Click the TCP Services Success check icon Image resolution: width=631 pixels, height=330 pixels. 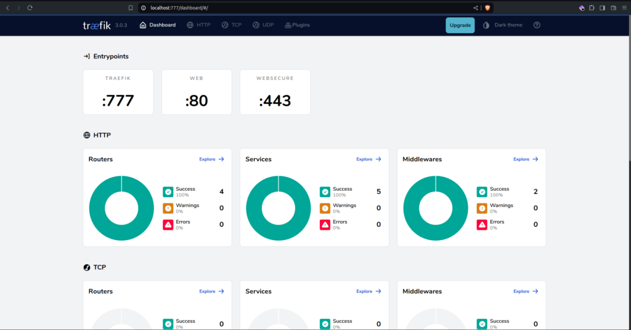(x=325, y=324)
